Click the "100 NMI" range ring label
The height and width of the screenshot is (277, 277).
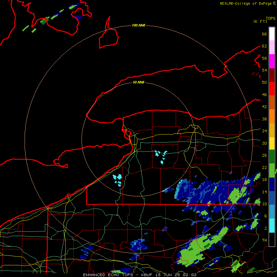tap(138, 26)
